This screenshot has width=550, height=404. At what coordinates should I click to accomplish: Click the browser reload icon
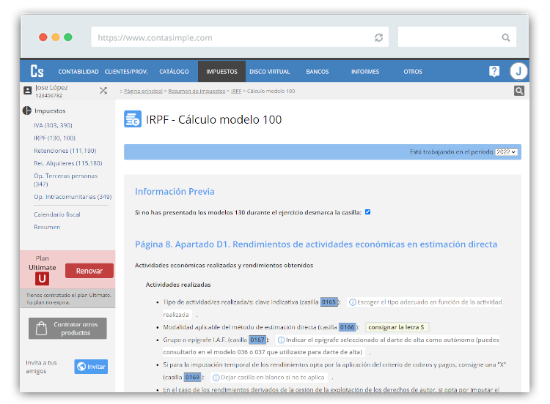(x=378, y=37)
